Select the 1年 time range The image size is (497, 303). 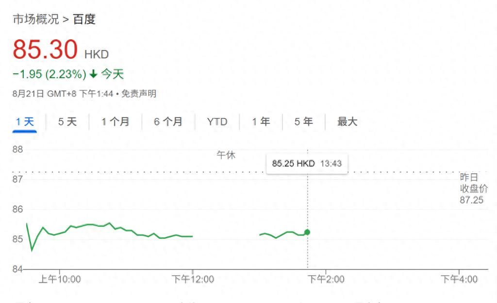[261, 122]
